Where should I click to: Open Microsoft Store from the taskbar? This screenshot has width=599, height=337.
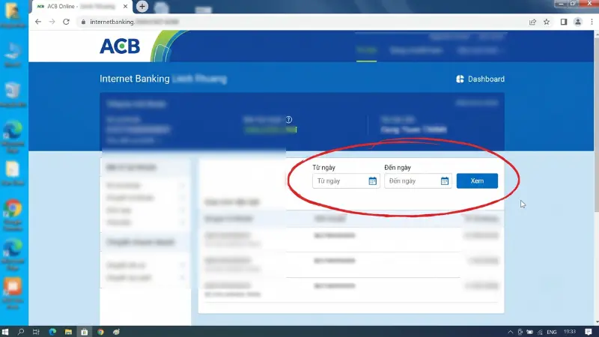point(85,332)
